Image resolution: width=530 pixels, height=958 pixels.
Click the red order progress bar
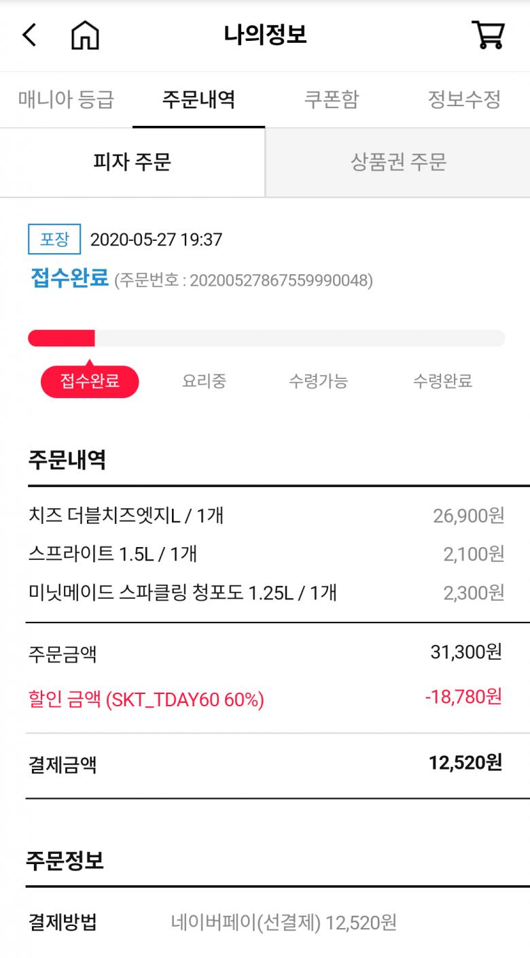point(61,338)
